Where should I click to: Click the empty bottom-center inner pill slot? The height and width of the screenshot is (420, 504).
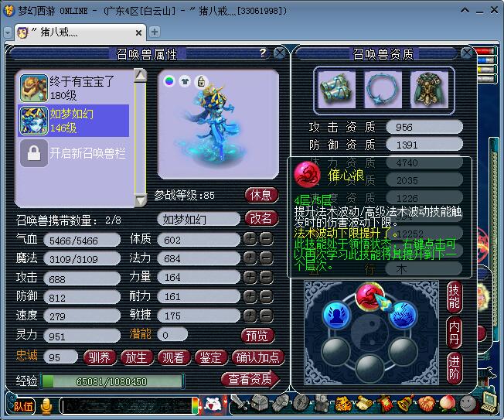369,368
